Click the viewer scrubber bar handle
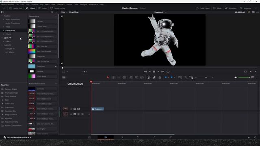 click(62, 68)
